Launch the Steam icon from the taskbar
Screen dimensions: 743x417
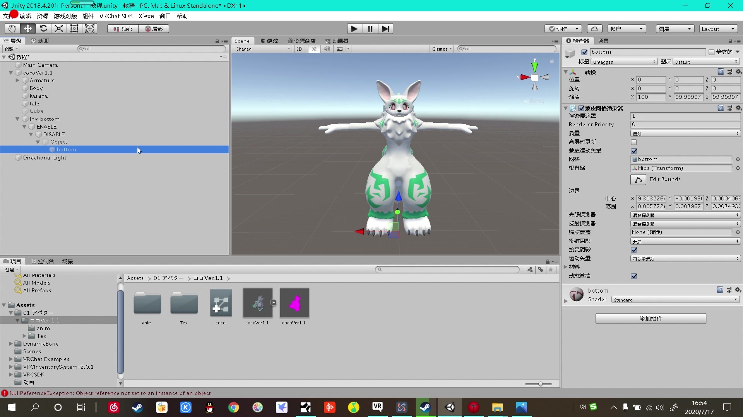(425, 407)
